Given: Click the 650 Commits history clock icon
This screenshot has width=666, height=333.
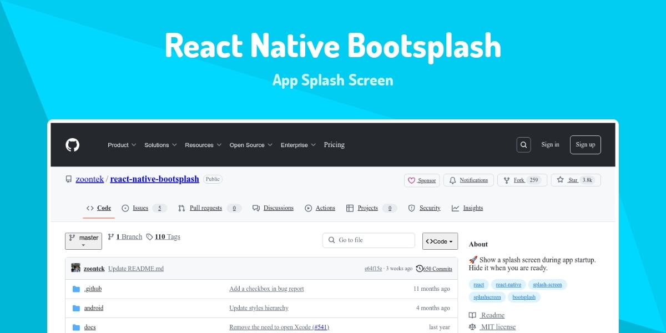Looking at the screenshot, I should coord(419,268).
